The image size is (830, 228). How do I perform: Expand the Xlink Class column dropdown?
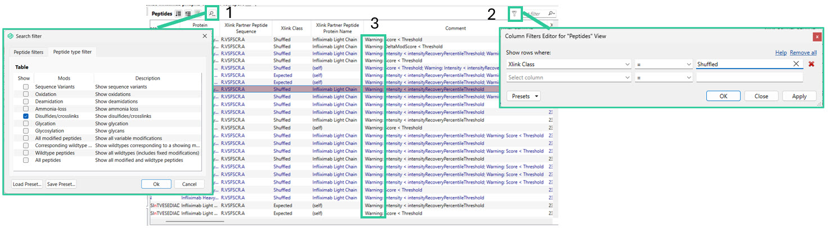coord(569,65)
